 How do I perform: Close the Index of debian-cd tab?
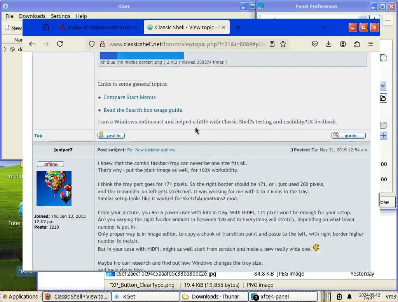point(136,27)
